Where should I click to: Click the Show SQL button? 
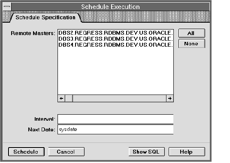tap(146, 152)
